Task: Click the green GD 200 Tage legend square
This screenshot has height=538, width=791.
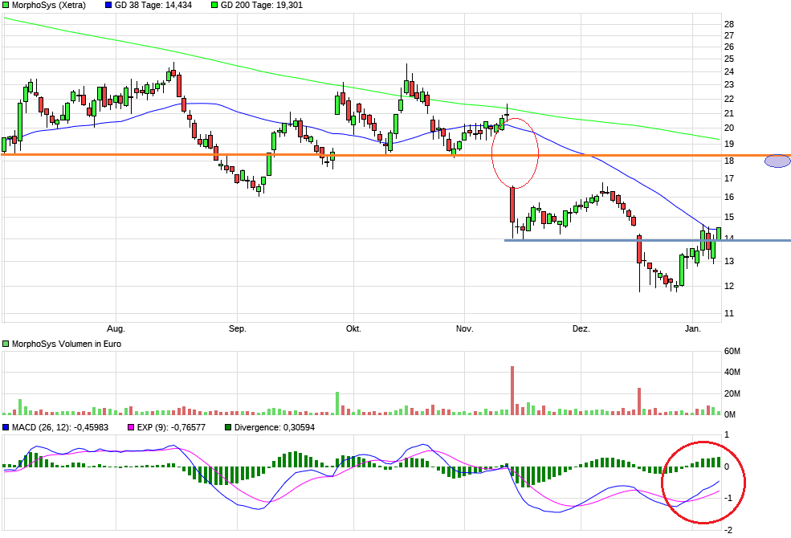Action: coord(214,5)
